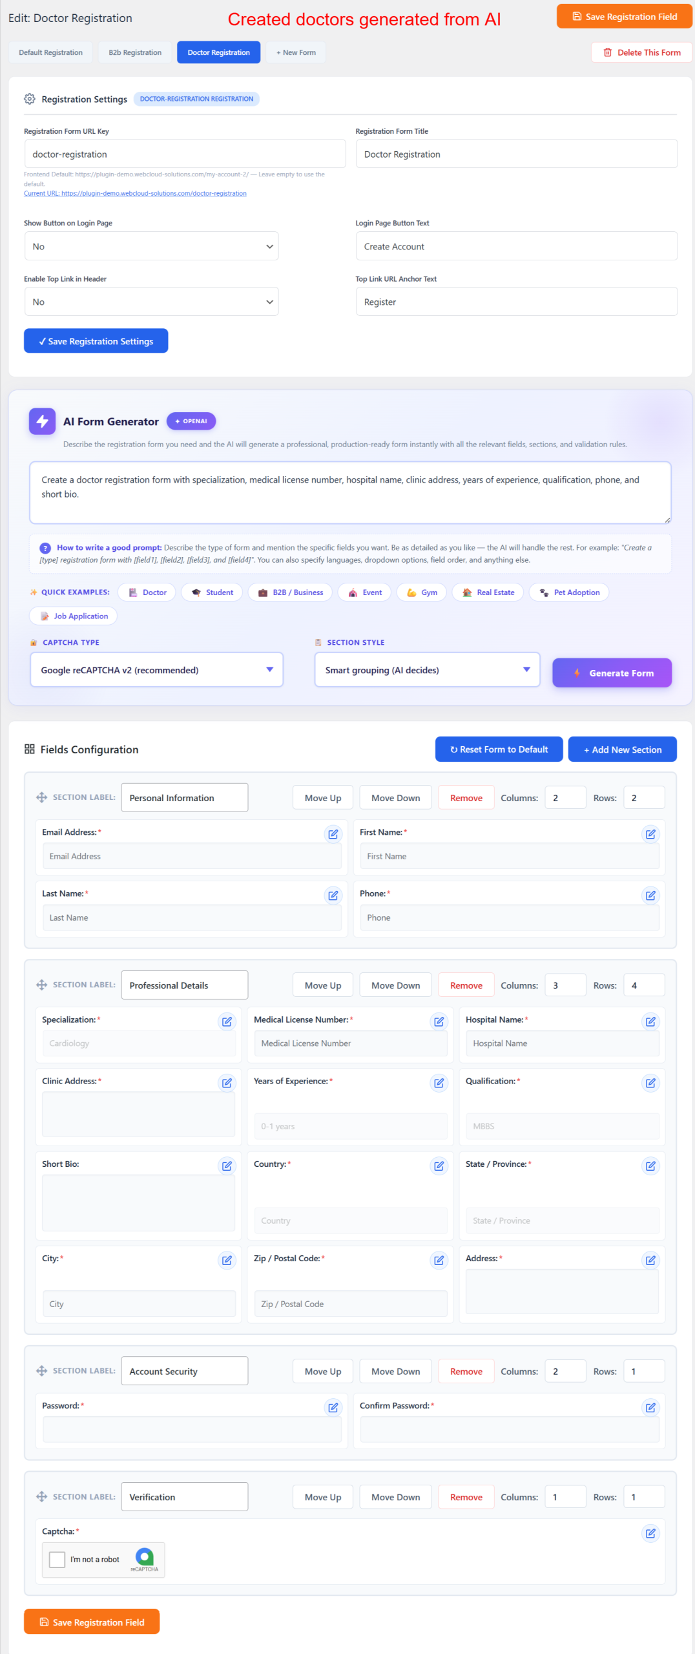Click edit icon for First Name field
Image resolution: width=695 pixels, height=1654 pixels.
(x=650, y=834)
